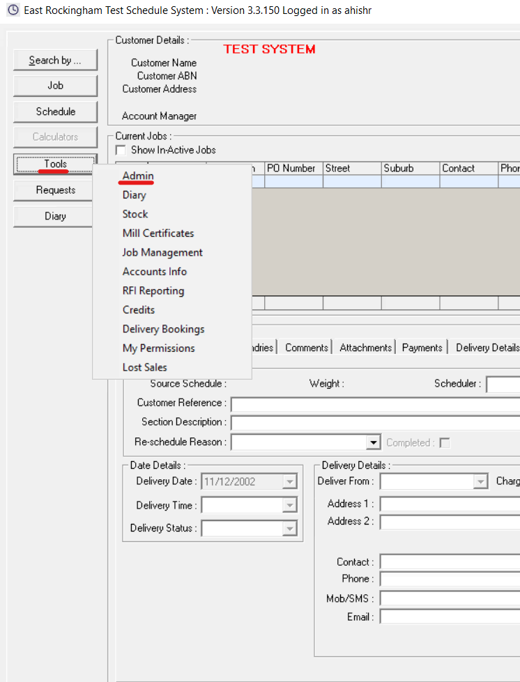Select Lost Sales menu entry
Image resolution: width=520 pixels, height=682 pixels.
[x=144, y=367]
